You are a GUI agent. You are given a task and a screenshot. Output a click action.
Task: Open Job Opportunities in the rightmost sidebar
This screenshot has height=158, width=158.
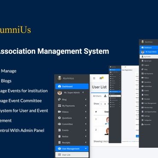[149, 112]
